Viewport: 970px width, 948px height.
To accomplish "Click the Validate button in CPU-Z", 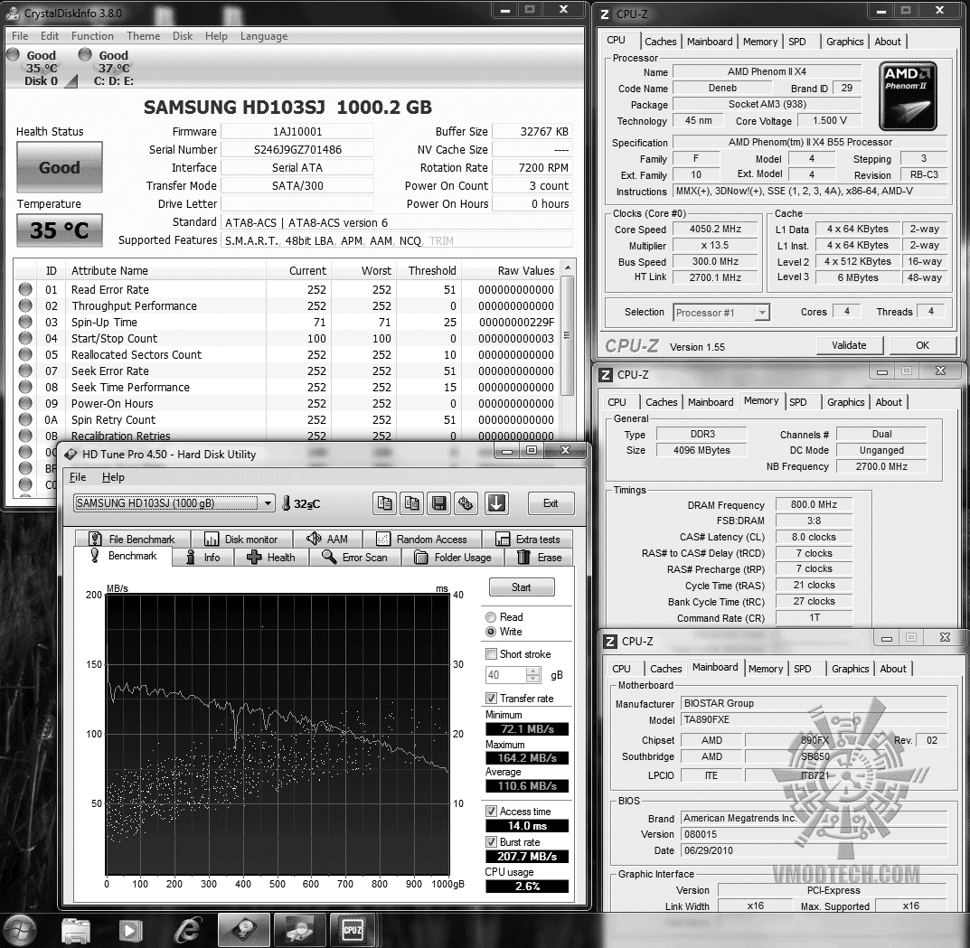I will click(x=849, y=345).
